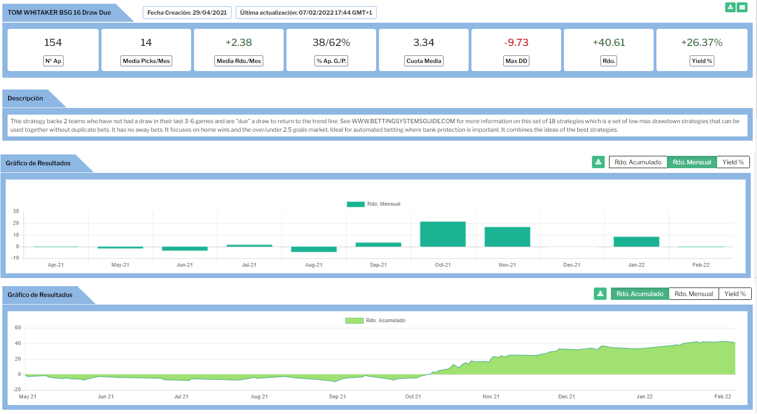Screen dimensions: 757x414
Task: Select Rdo. Acumulado in the lower chart
Action: click(639, 294)
